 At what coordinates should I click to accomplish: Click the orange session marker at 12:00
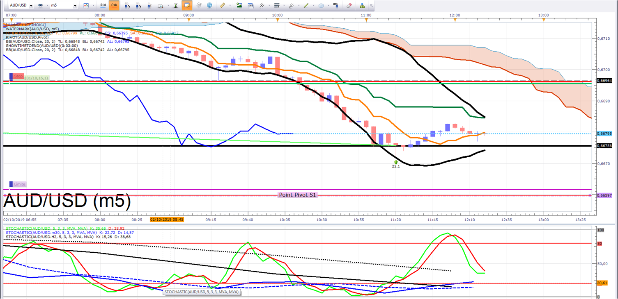(x=455, y=20)
